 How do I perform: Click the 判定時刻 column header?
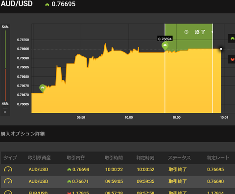145,158
